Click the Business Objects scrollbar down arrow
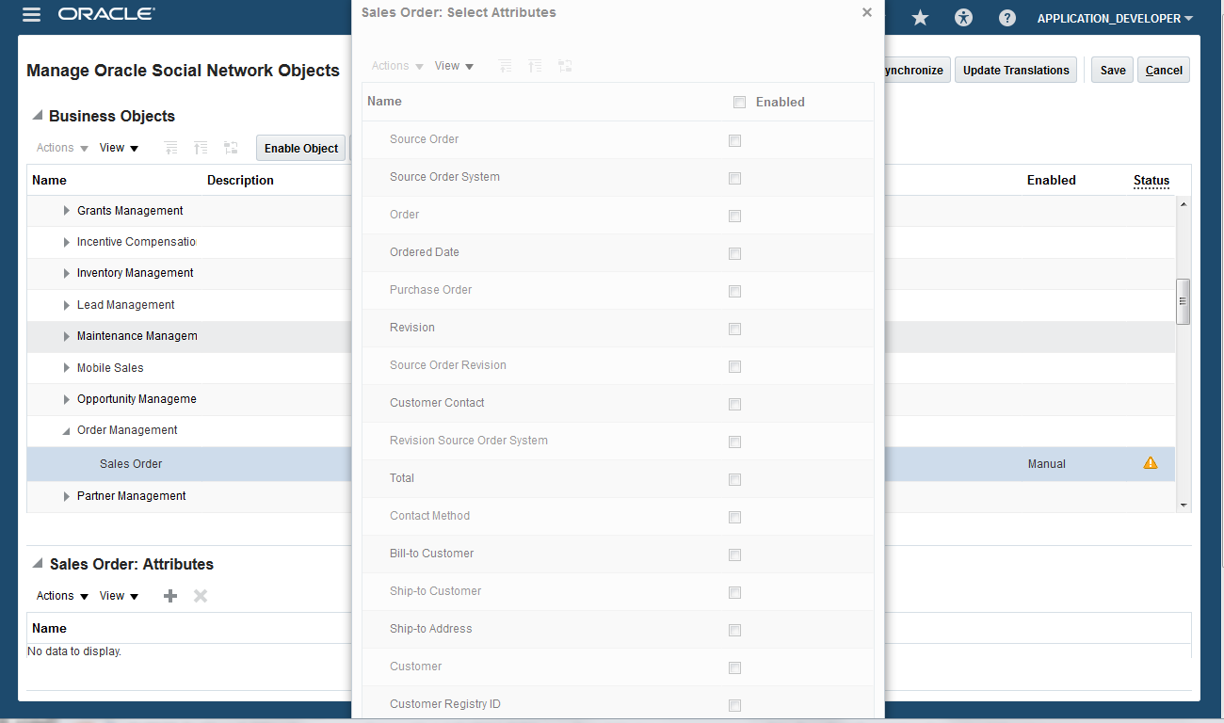 [x=1184, y=506]
